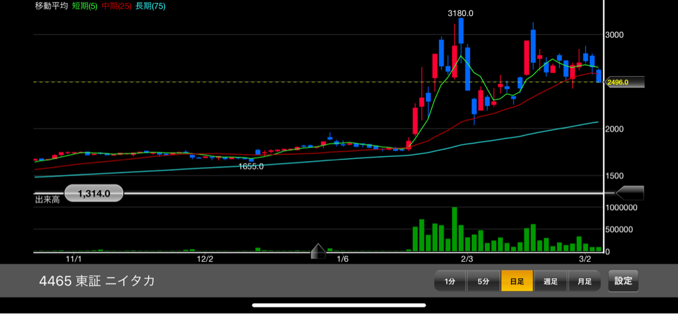Select the 月足 monthly chart tab

584,281
